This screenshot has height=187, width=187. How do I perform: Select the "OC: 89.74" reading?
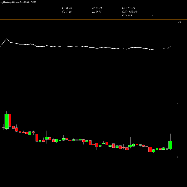(129, 8)
